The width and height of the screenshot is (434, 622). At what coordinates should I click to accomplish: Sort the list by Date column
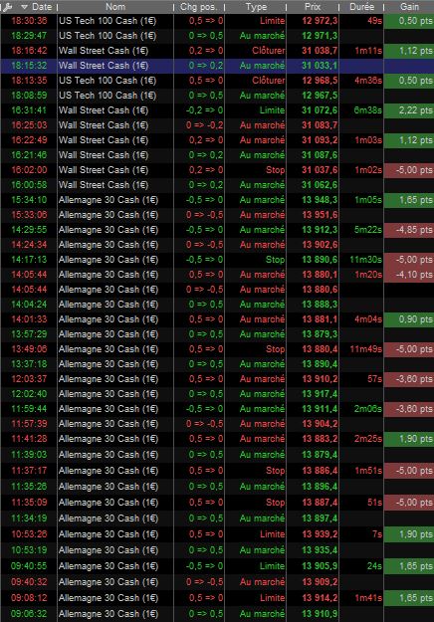(x=41, y=7)
